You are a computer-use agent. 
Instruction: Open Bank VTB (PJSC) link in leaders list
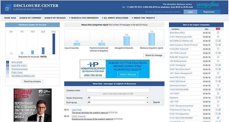point(19,65)
